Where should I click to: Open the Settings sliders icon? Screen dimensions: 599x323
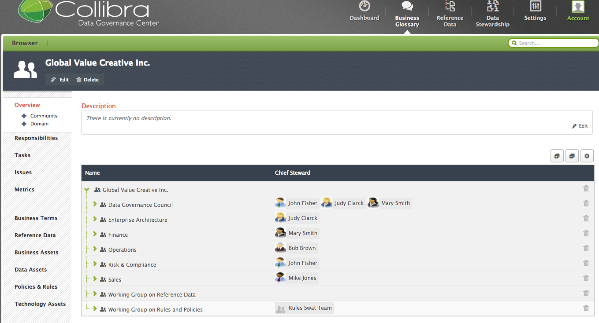[x=535, y=6]
